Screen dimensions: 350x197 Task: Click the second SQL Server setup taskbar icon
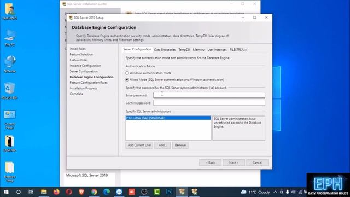coord(195,192)
